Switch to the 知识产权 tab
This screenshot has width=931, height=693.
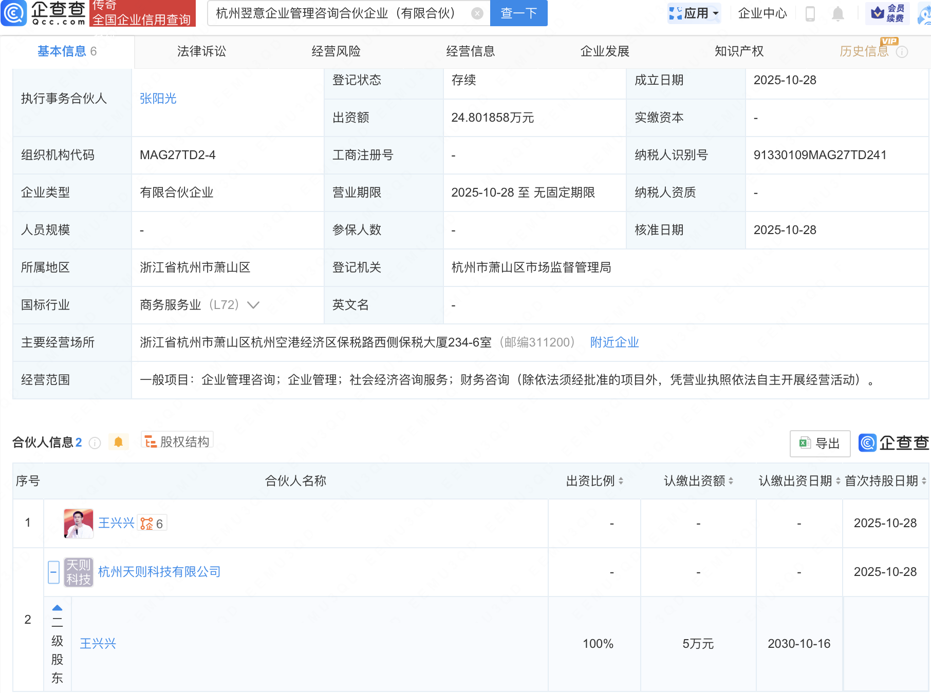pos(738,51)
